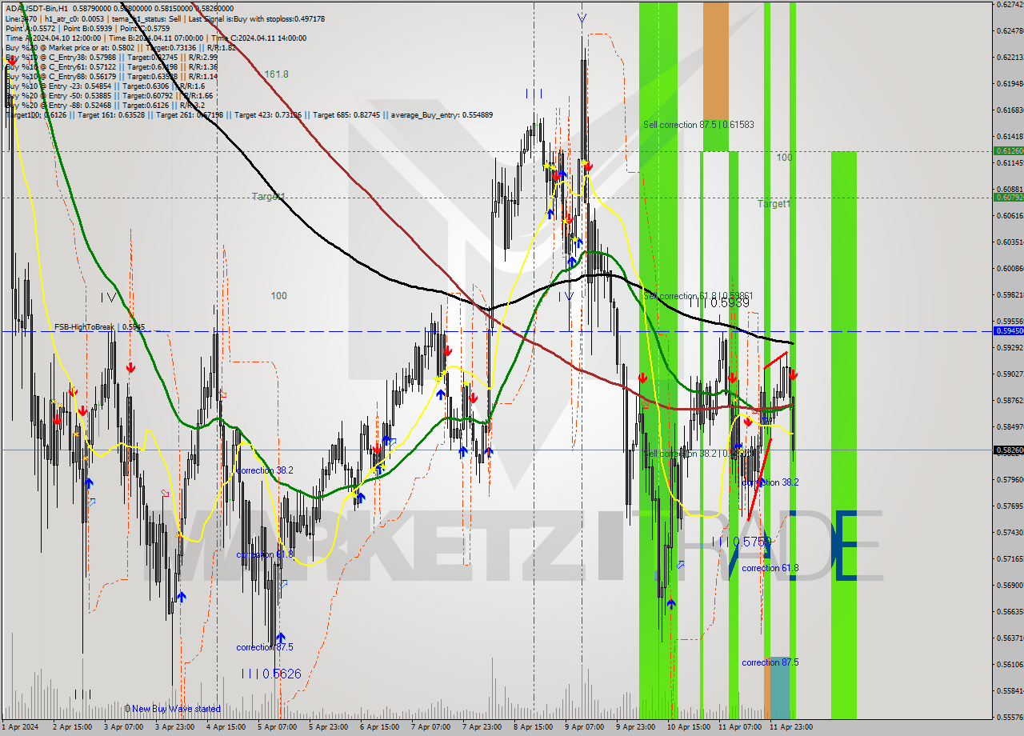Click the '5 Apr 07:00' time axis label
This screenshot has height=736, width=1024.
tap(278, 726)
